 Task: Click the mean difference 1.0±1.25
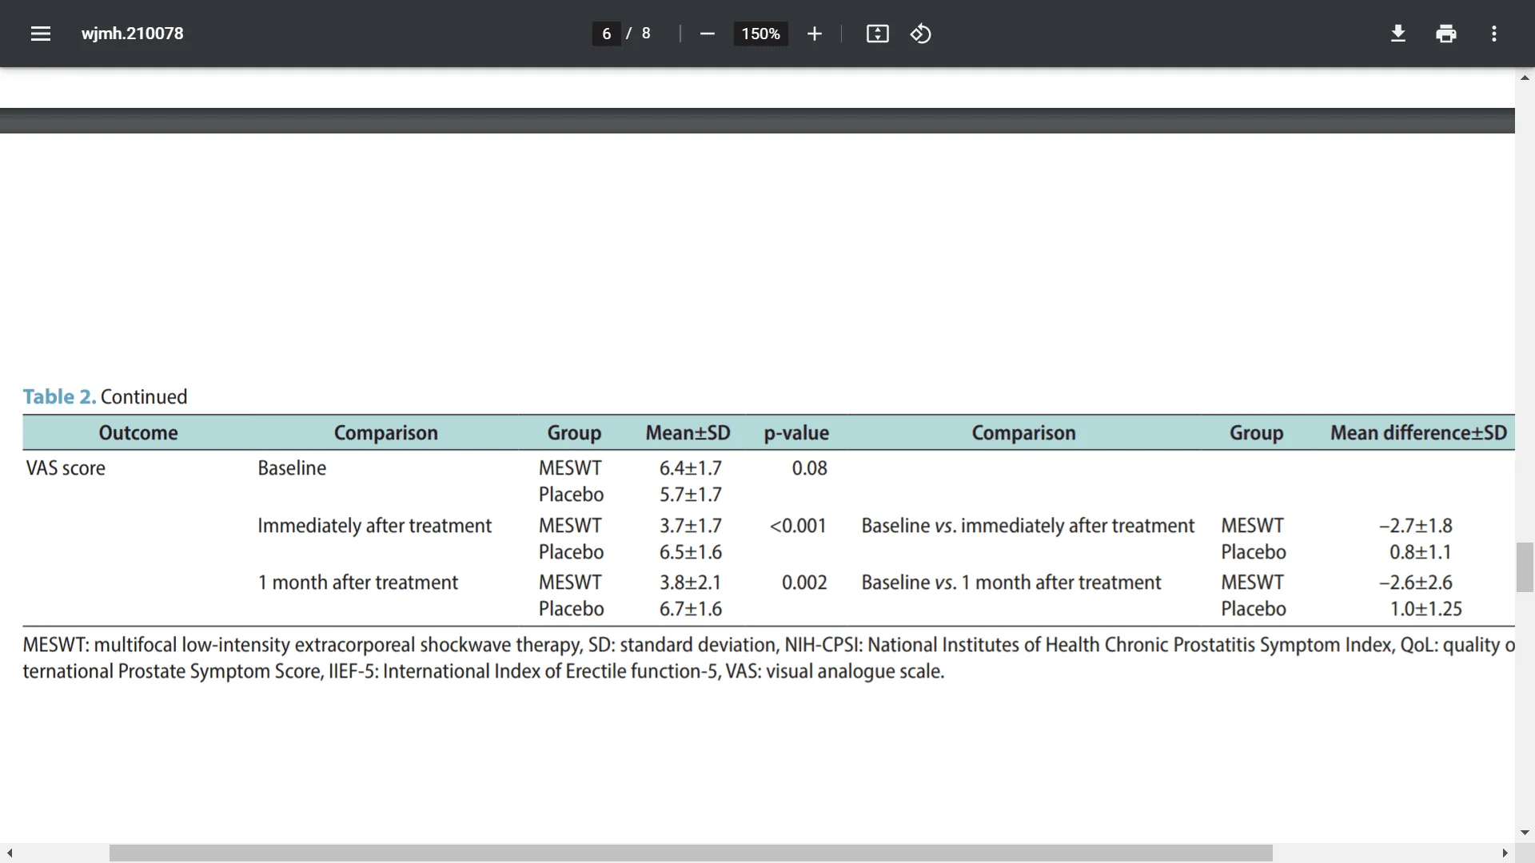[x=1425, y=608]
